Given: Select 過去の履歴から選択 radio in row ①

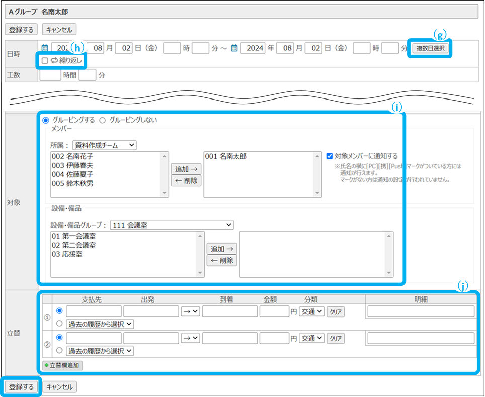Looking at the screenshot, I should pyautogui.click(x=60, y=324).
